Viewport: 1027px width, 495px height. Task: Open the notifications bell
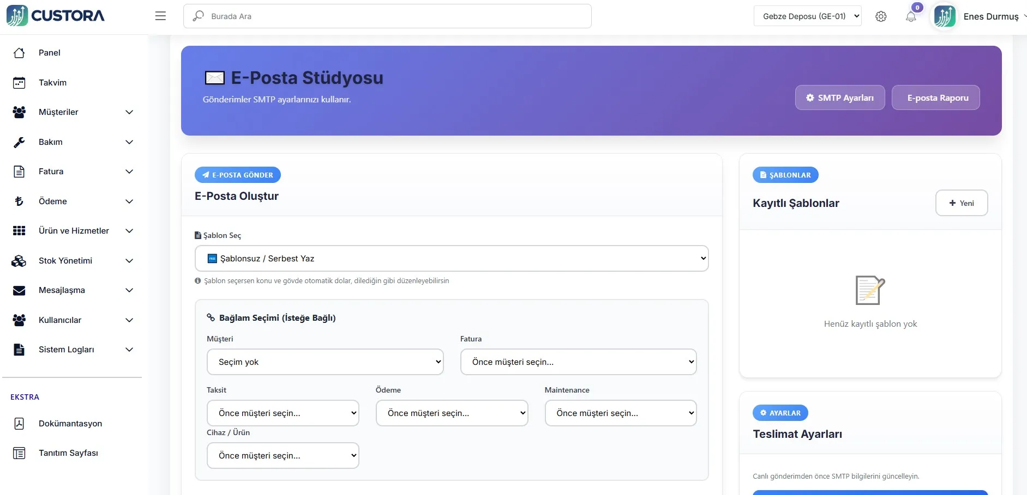coord(911,16)
